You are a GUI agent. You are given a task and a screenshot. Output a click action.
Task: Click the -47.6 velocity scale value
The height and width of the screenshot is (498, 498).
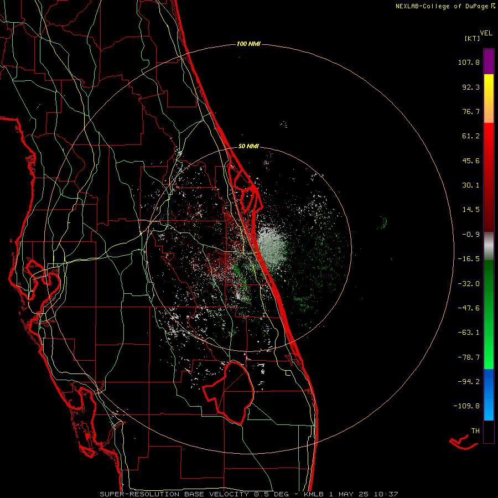469,308
